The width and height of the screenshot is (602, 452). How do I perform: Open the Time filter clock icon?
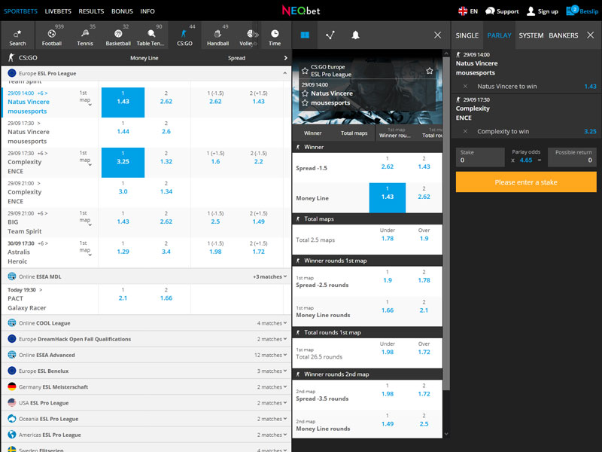tap(275, 35)
